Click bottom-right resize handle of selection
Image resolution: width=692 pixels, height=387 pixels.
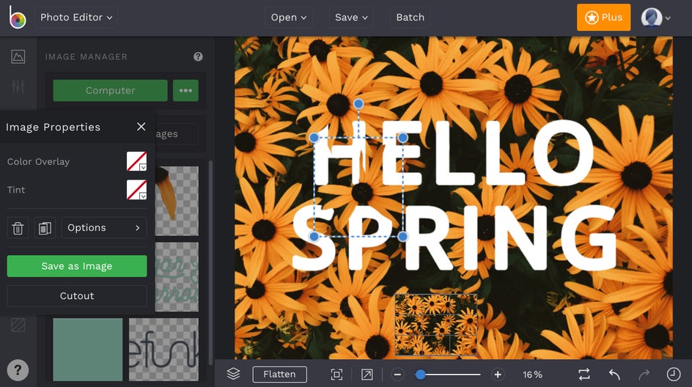coord(402,237)
